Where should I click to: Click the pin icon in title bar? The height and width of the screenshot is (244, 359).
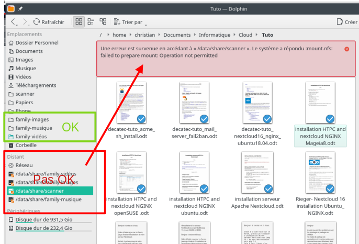coord(20,9)
